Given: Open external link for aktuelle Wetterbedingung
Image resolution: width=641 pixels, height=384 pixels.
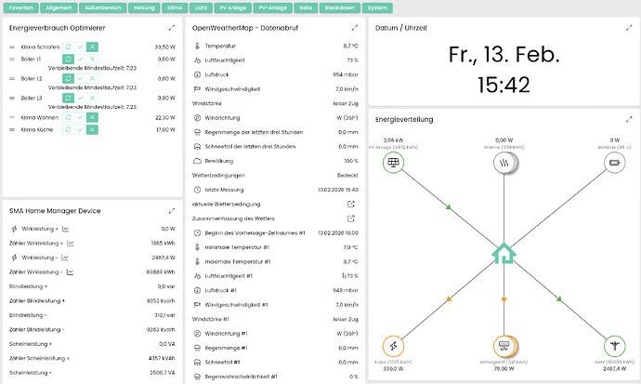Looking at the screenshot, I should [350, 203].
